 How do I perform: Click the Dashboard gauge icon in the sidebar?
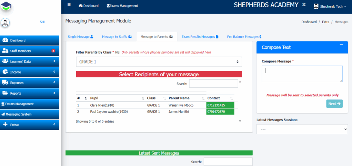tap(5, 40)
